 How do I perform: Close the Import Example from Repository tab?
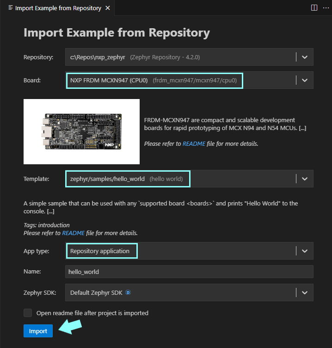(x=108, y=8)
